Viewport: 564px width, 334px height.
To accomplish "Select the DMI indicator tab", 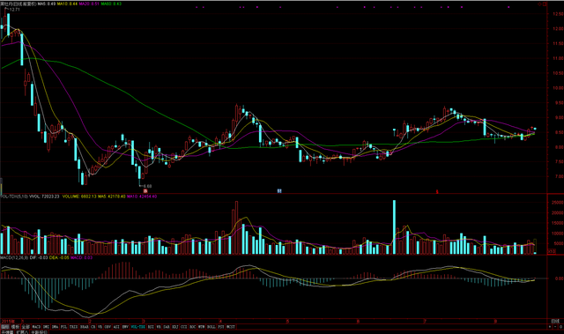I will click(x=46, y=327).
